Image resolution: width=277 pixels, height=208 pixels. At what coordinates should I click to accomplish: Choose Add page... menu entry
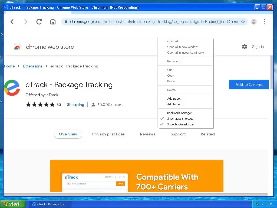click(x=185, y=99)
